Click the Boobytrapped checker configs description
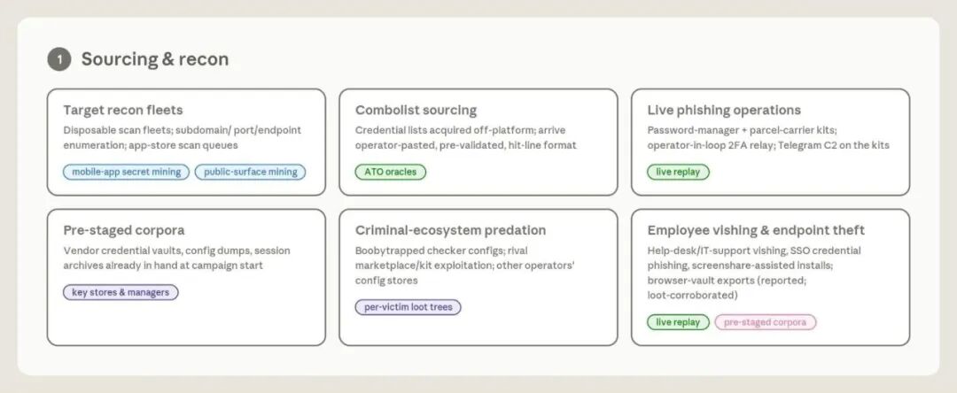This screenshot has height=393, width=957. coord(465,266)
